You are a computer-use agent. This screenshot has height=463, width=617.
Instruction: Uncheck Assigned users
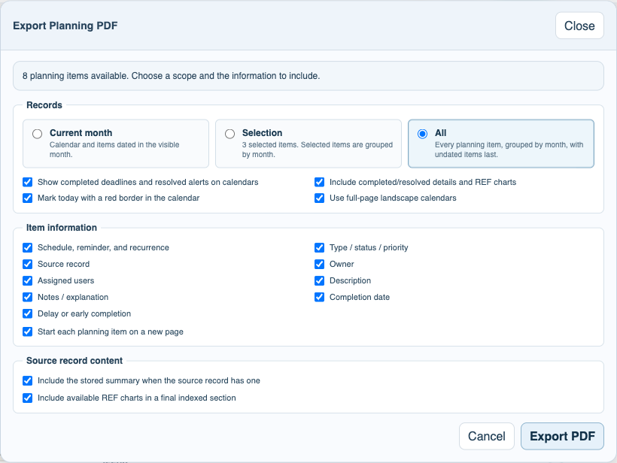click(x=28, y=280)
